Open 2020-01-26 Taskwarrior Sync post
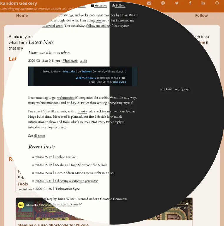This screenshot has height=226, width=224. [x=57, y=189]
